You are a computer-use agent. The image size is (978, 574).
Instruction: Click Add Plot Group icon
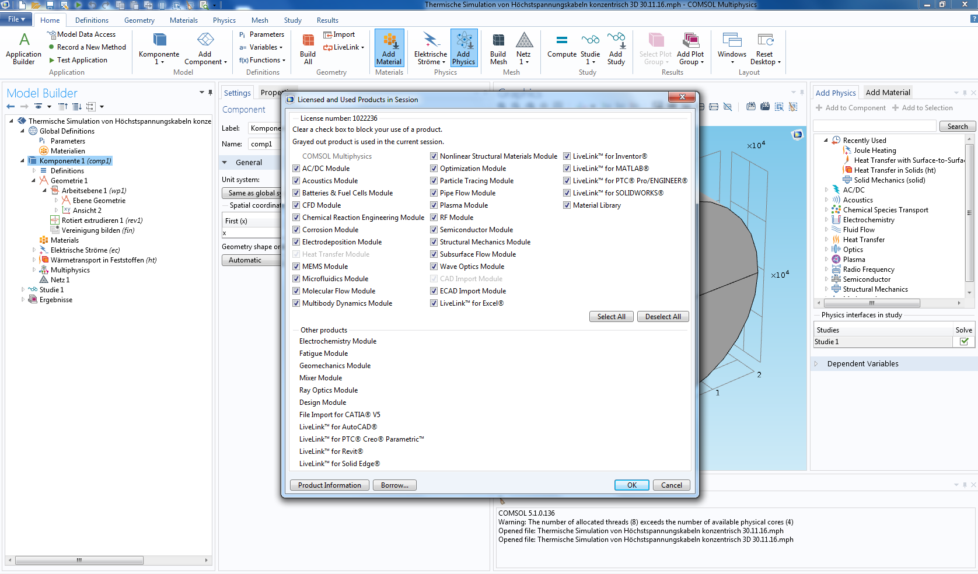pyautogui.click(x=690, y=48)
